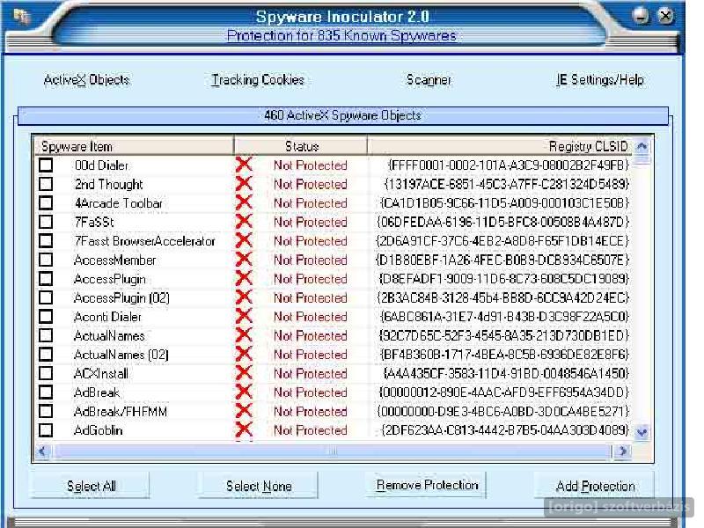Screen dimensions: 704x528
Task: Tick the ActualNames (02) checkbox
Action: click(x=46, y=355)
